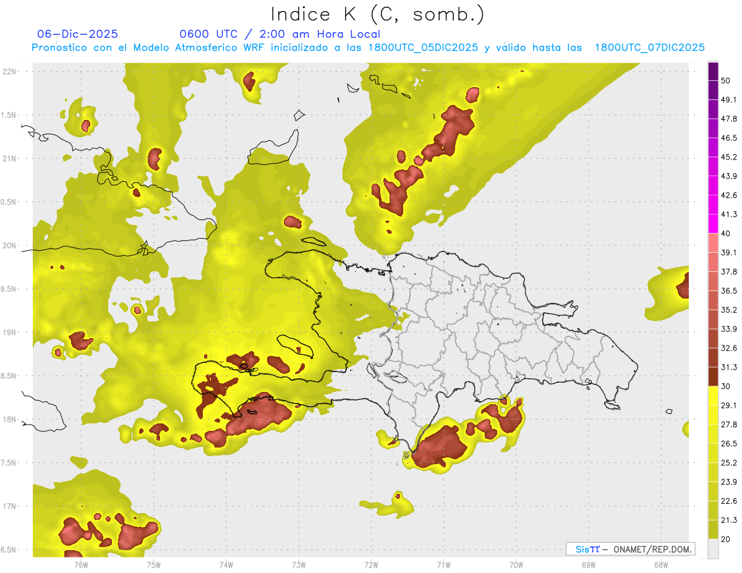Click the colorbar value "45.2"
The width and height of the screenshot is (742, 573).
[728, 157]
